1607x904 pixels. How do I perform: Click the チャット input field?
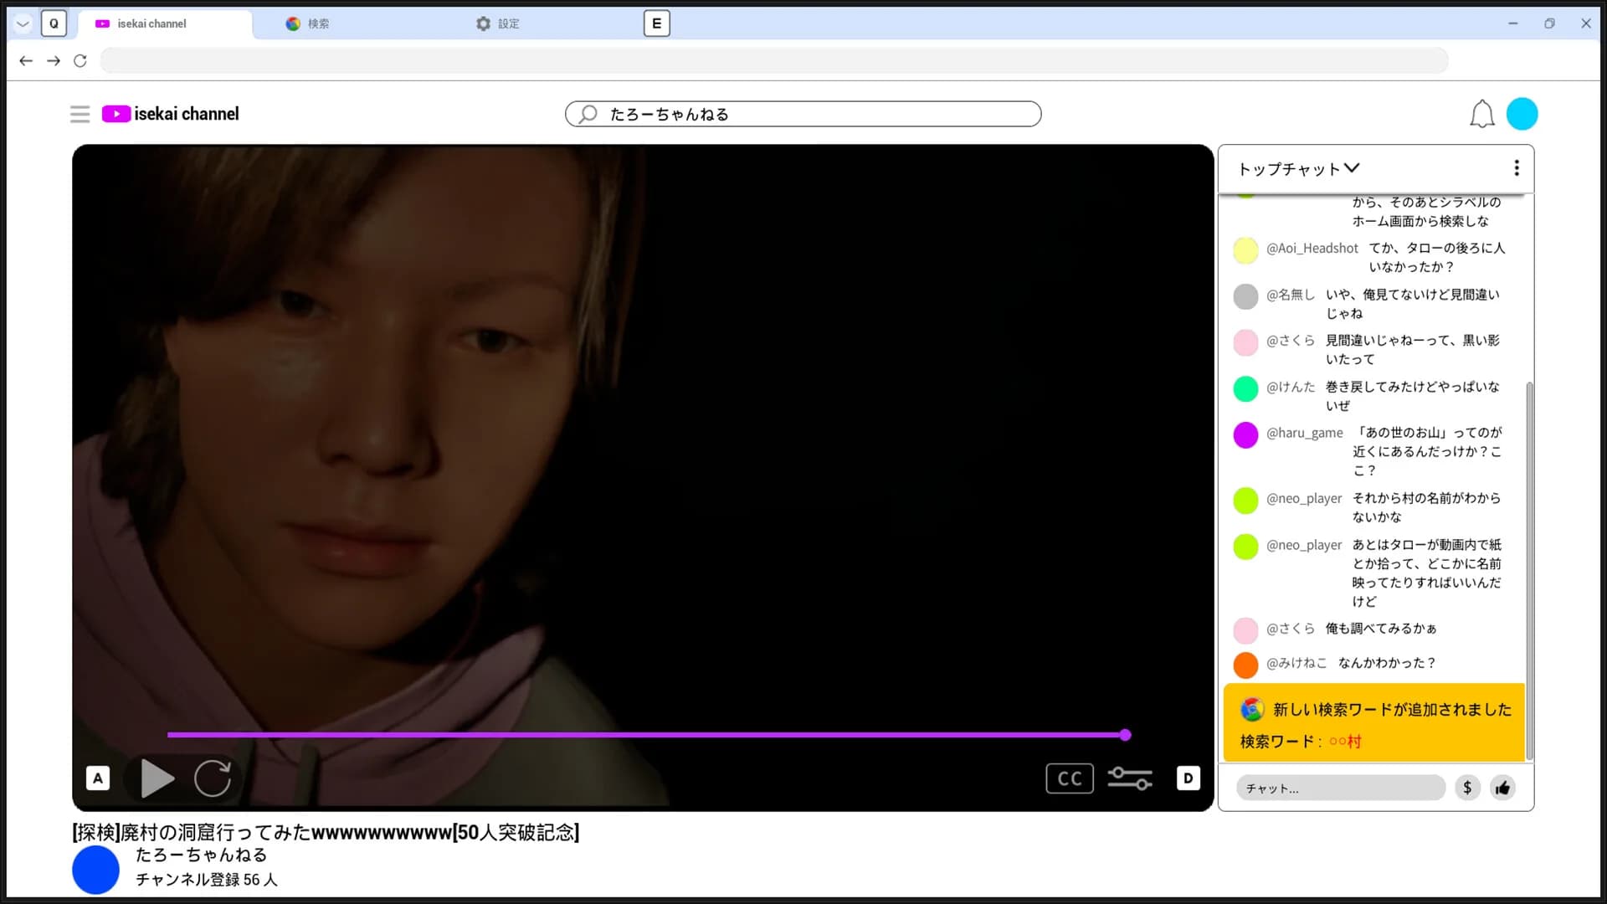(1340, 788)
